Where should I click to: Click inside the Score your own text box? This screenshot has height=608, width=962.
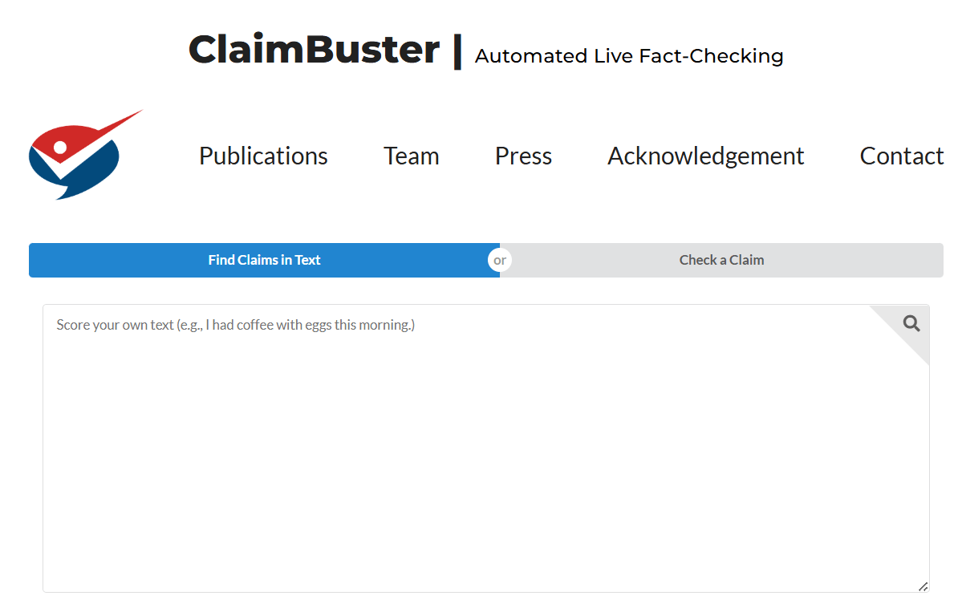point(486,448)
